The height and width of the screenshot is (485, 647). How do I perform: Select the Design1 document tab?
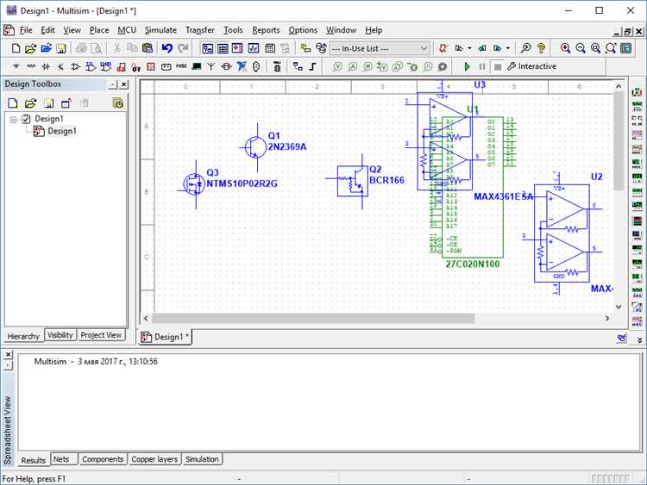point(165,337)
